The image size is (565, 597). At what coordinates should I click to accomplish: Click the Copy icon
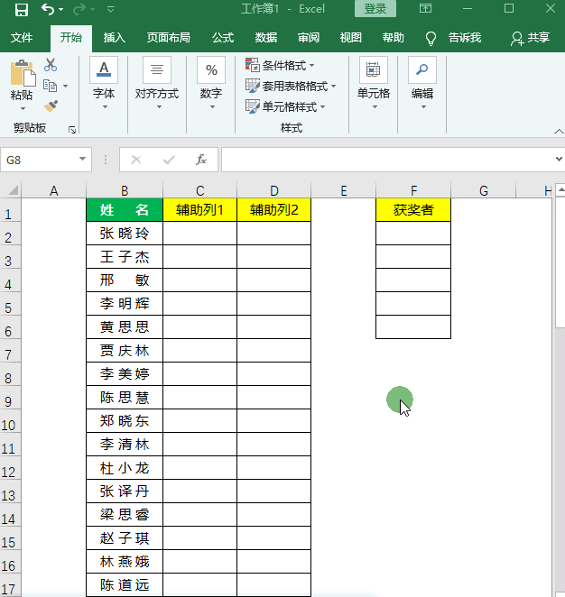tap(50, 86)
